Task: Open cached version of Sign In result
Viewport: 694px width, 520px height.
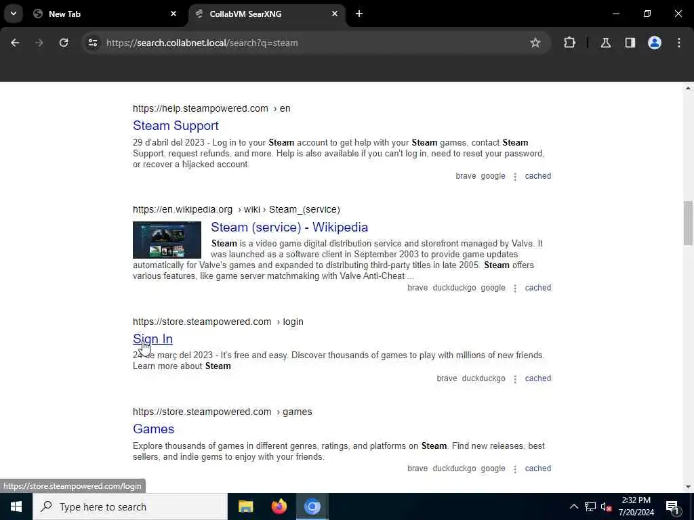Action: click(x=537, y=378)
